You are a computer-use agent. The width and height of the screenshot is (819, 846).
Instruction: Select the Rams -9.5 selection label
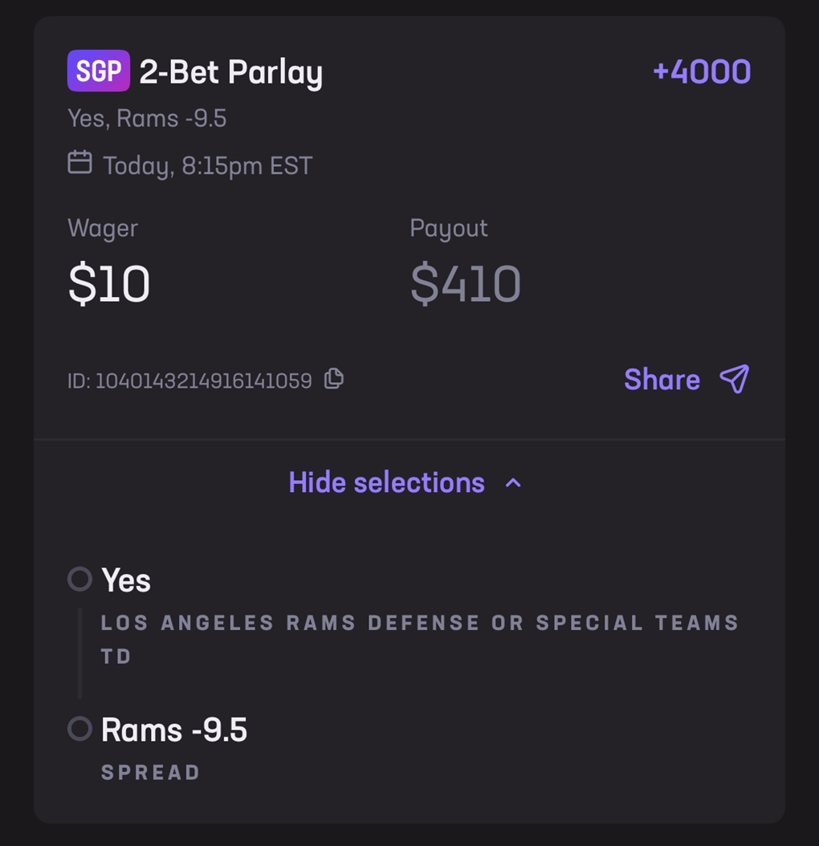(174, 730)
